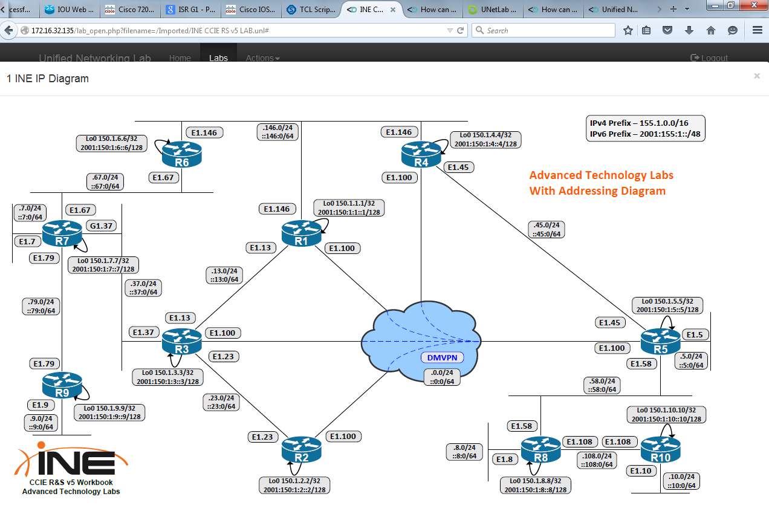Open the Home nav link
The image size is (769, 511).
180,58
